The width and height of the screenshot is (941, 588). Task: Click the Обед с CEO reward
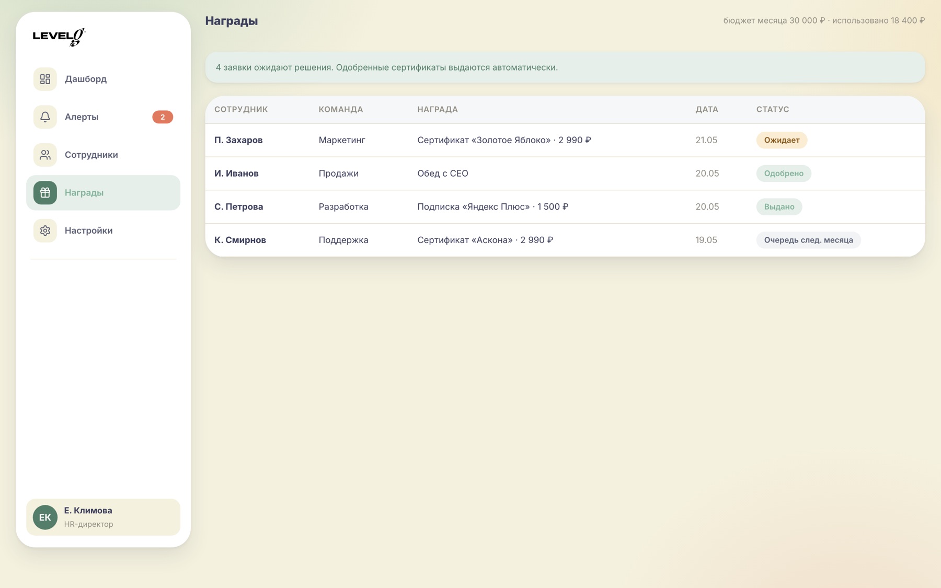click(443, 174)
